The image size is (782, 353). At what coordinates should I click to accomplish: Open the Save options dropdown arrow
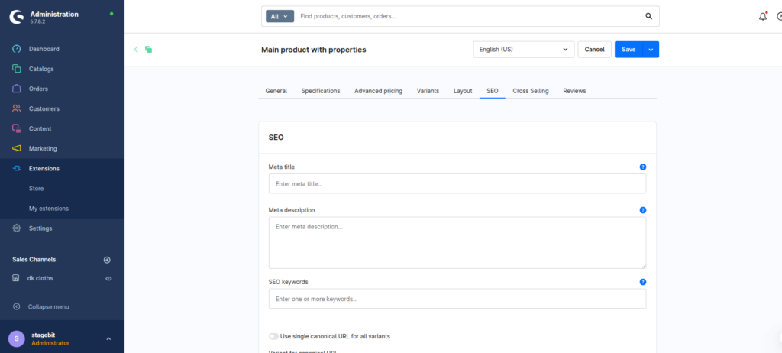651,50
